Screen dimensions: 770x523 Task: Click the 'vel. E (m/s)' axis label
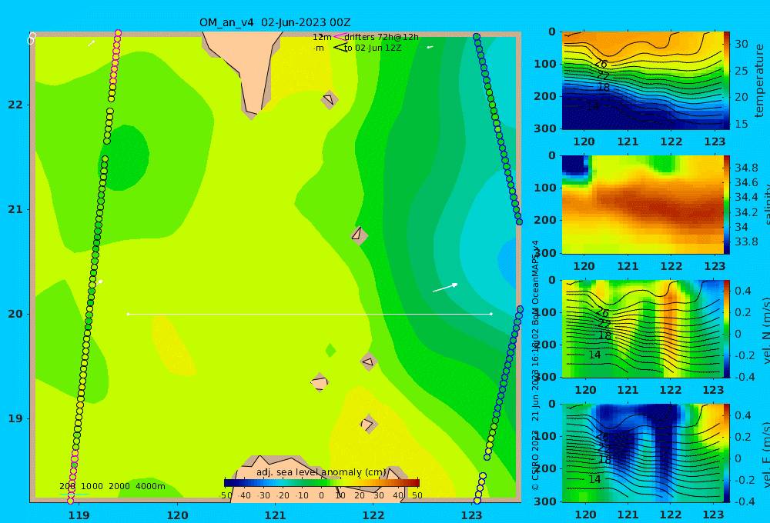pos(765,455)
